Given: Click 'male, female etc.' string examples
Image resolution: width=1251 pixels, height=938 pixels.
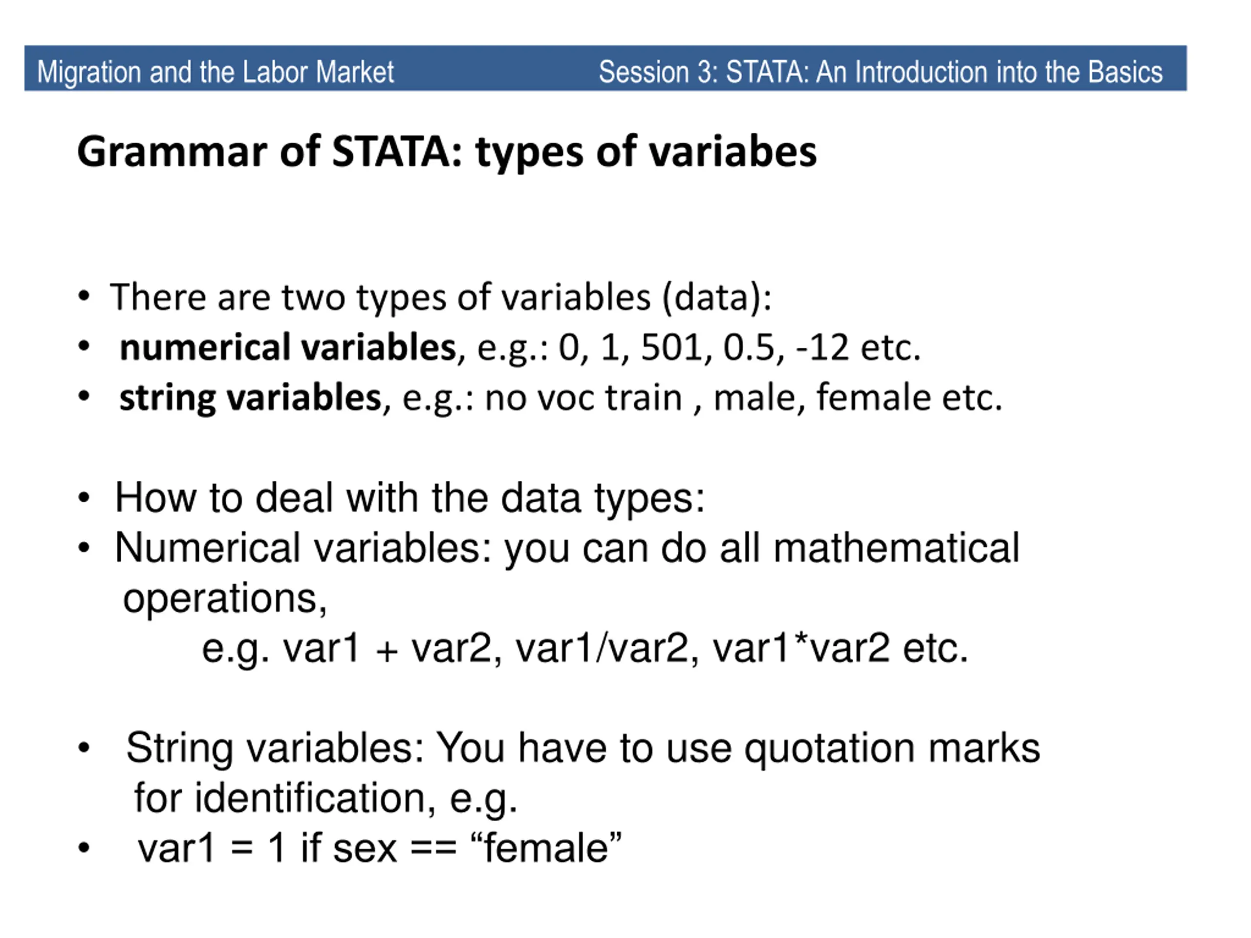Looking at the screenshot, I should [858, 398].
